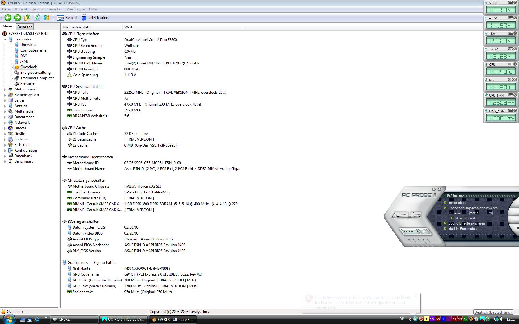Click the Konfiguration icon in the tree
This screenshot has height=324, width=519.
tap(11, 150)
